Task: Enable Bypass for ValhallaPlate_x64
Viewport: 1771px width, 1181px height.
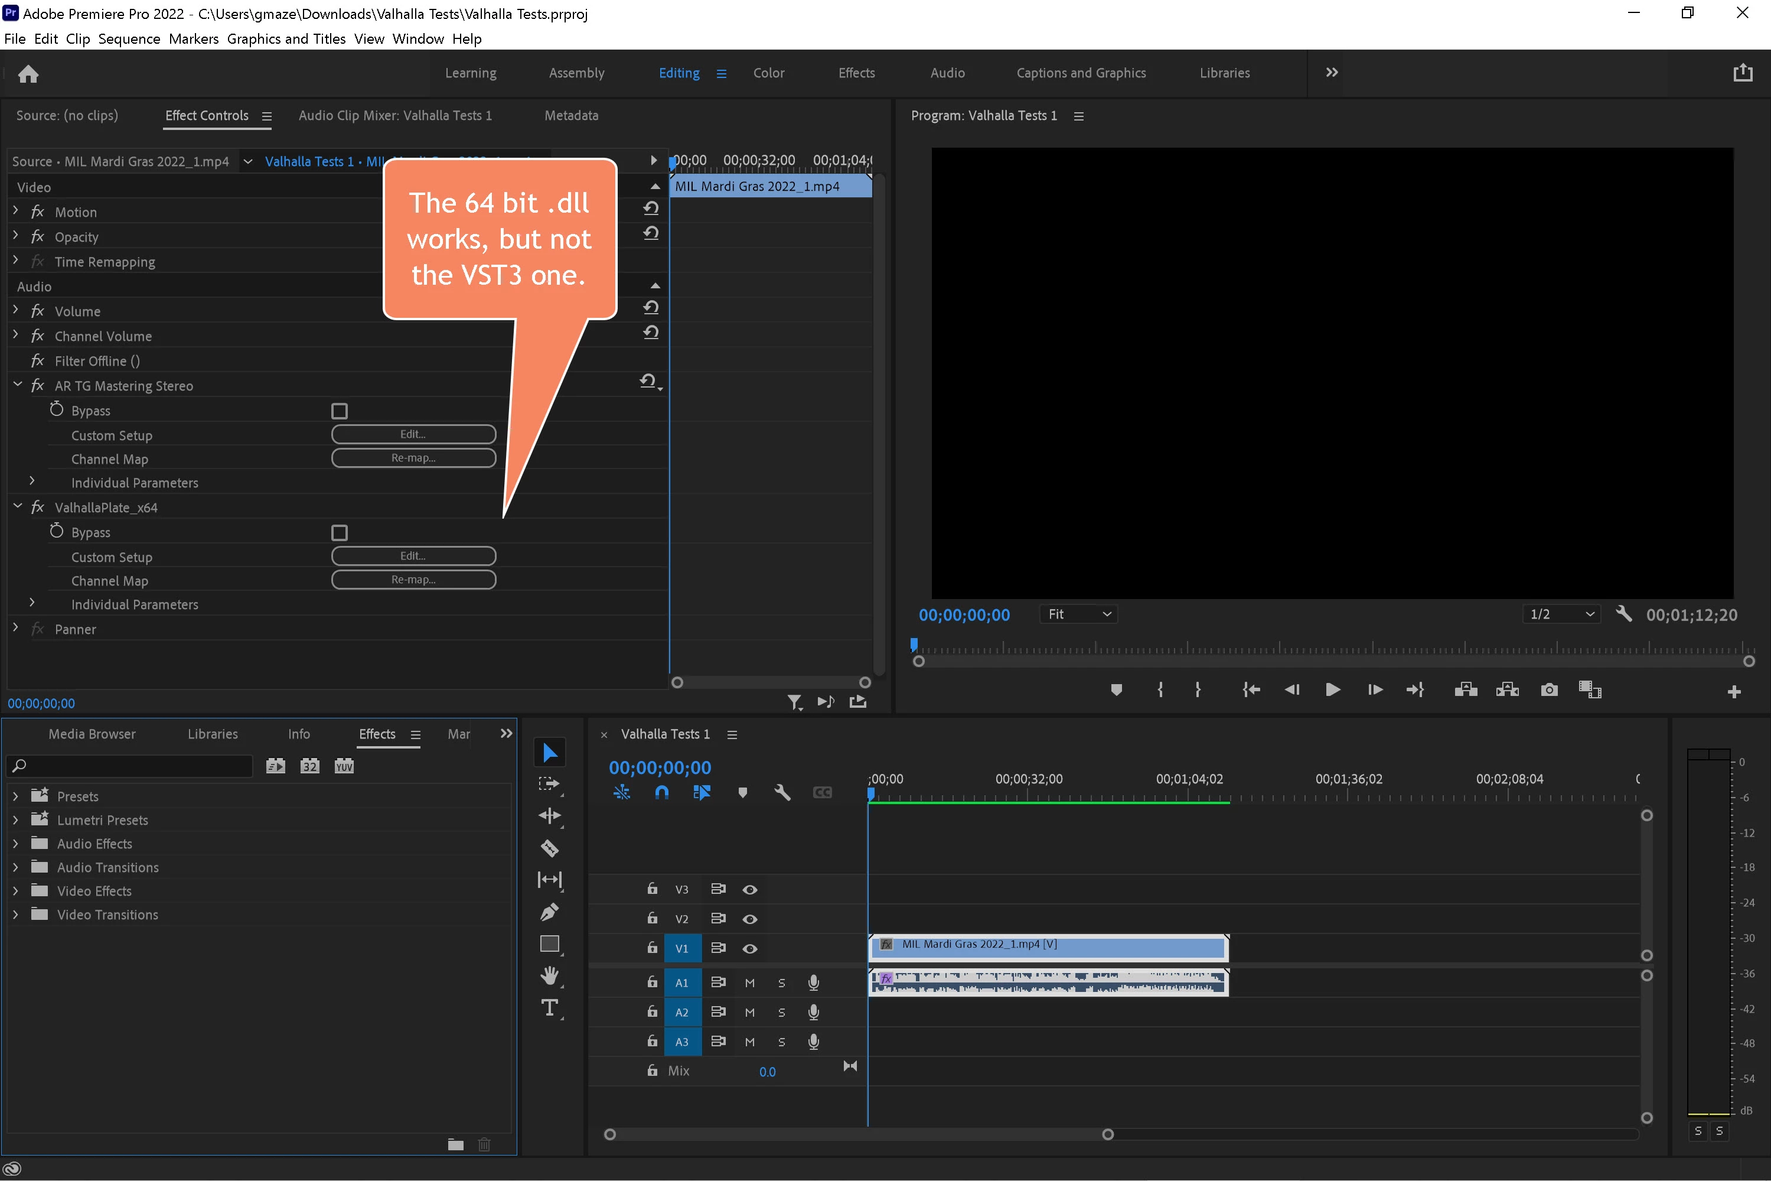Action: point(340,532)
